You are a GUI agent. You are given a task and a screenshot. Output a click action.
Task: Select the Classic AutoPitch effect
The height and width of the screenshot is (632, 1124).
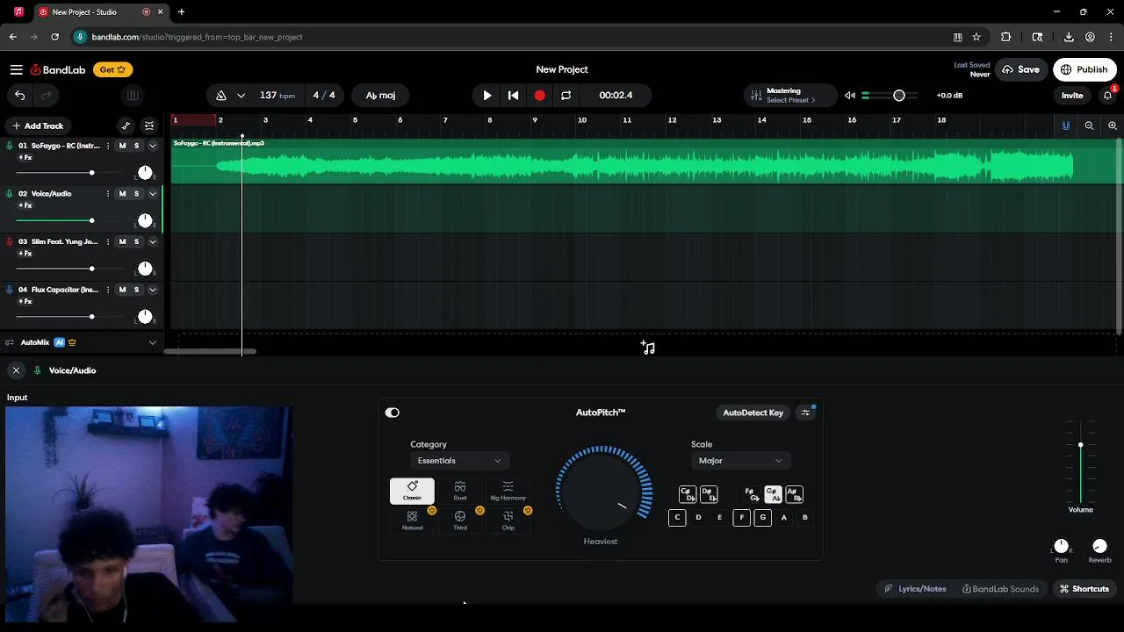click(412, 491)
